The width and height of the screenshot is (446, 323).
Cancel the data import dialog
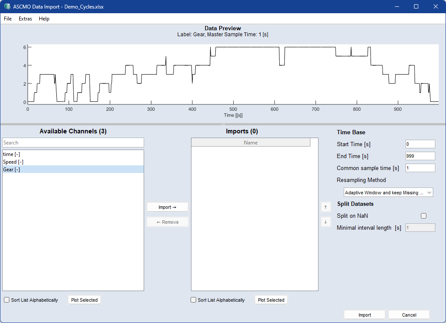tap(409, 315)
